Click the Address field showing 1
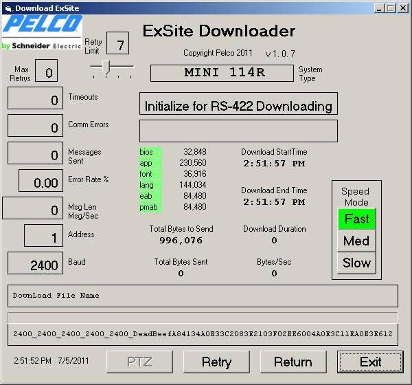 (44, 236)
